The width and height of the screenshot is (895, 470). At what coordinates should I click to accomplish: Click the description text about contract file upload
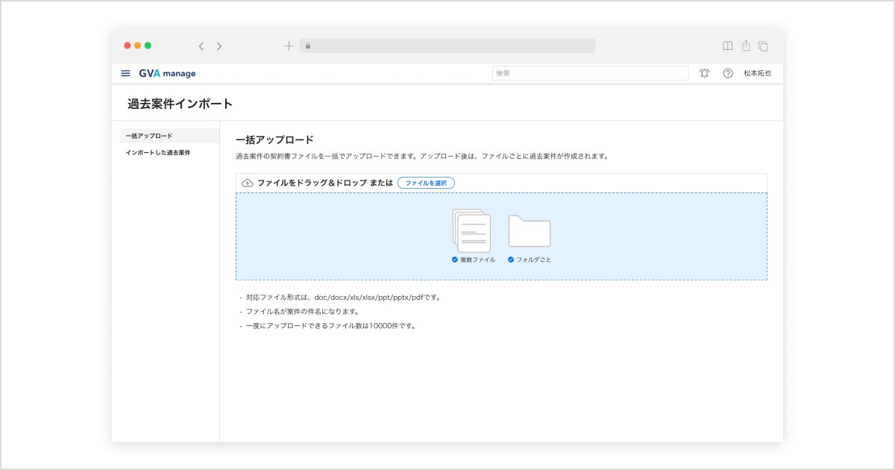pos(422,157)
